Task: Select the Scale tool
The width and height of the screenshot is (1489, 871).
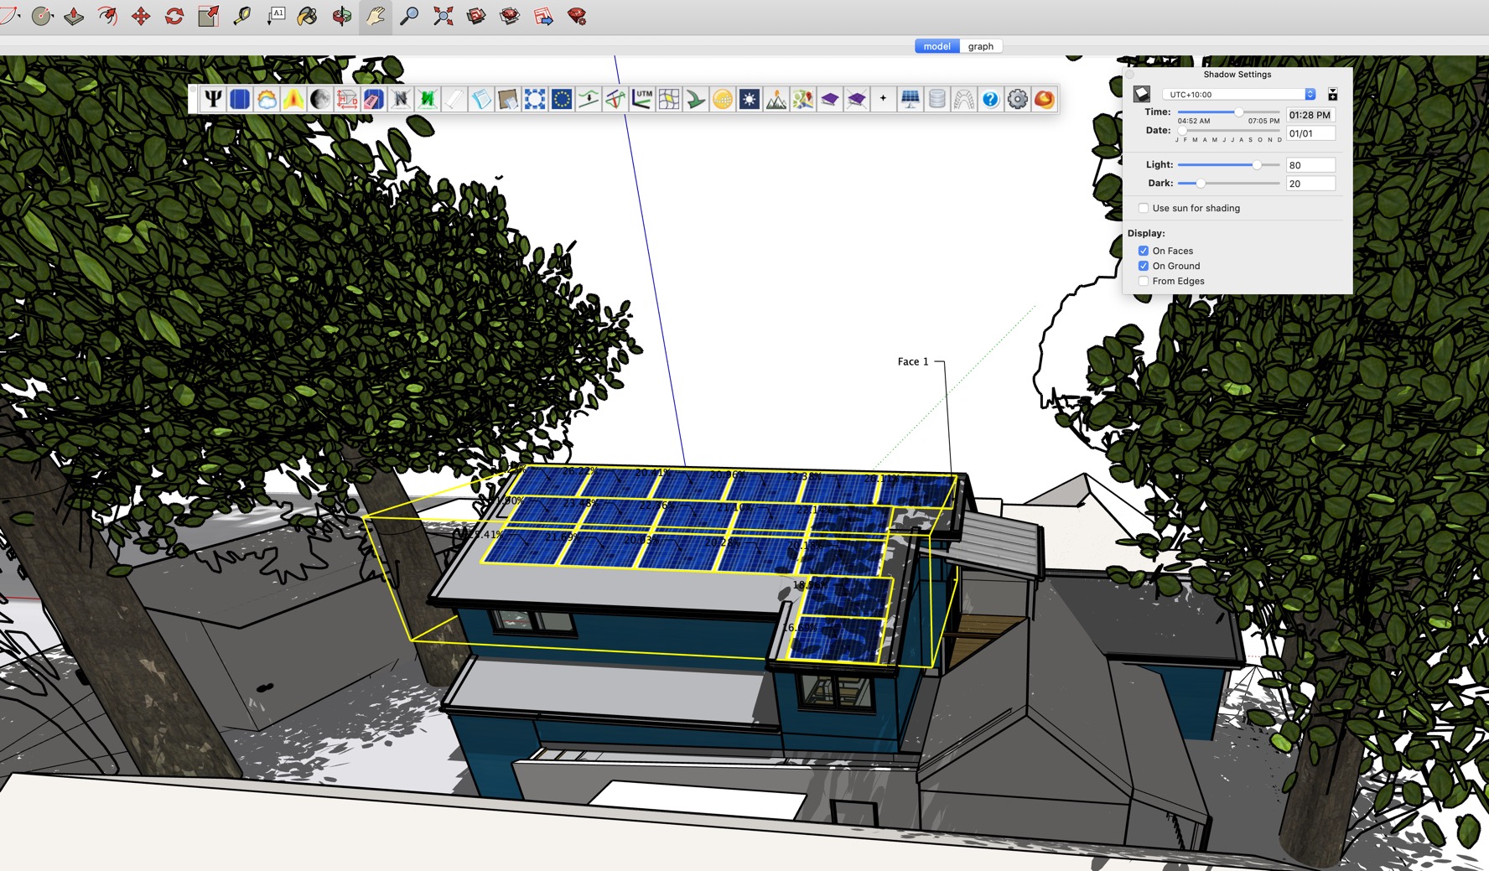Action: (x=208, y=16)
